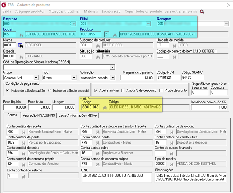This screenshot has height=193, width=233.
Task: Close the Cadastro de produtos window
Action: pyautogui.click(x=229, y=5)
